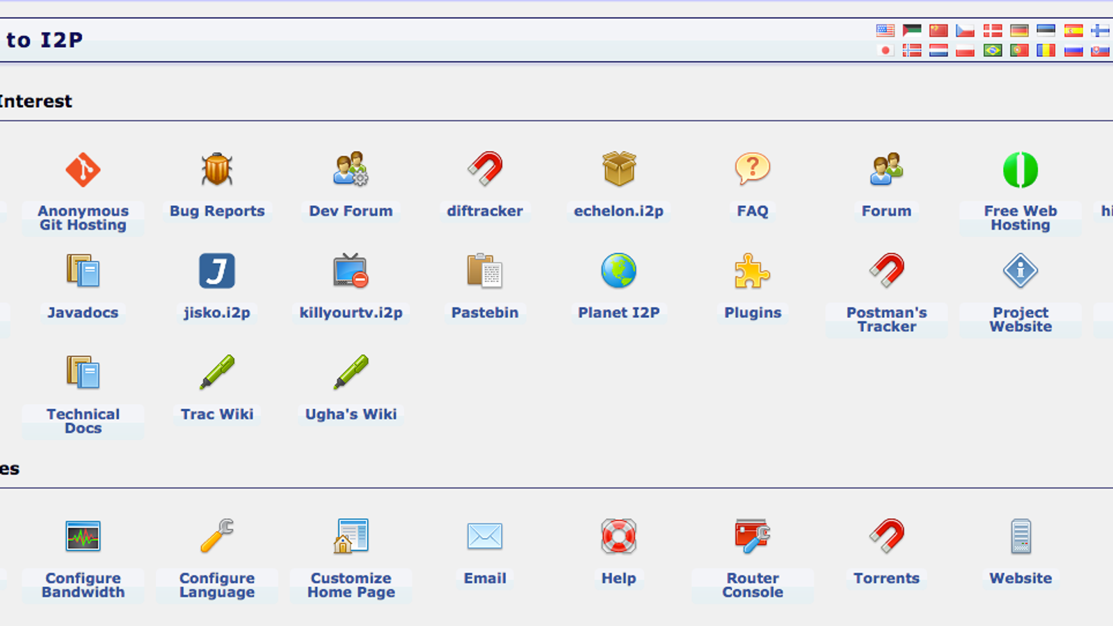Viewport: 1113px width, 626px height.
Task: Open the Configure Language wrench icon
Action: 217,536
